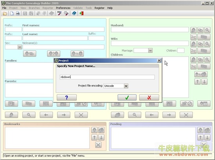The image size is (215, 160).
Task: Click the add person button below left individual panel
Action: coord(11,115)
